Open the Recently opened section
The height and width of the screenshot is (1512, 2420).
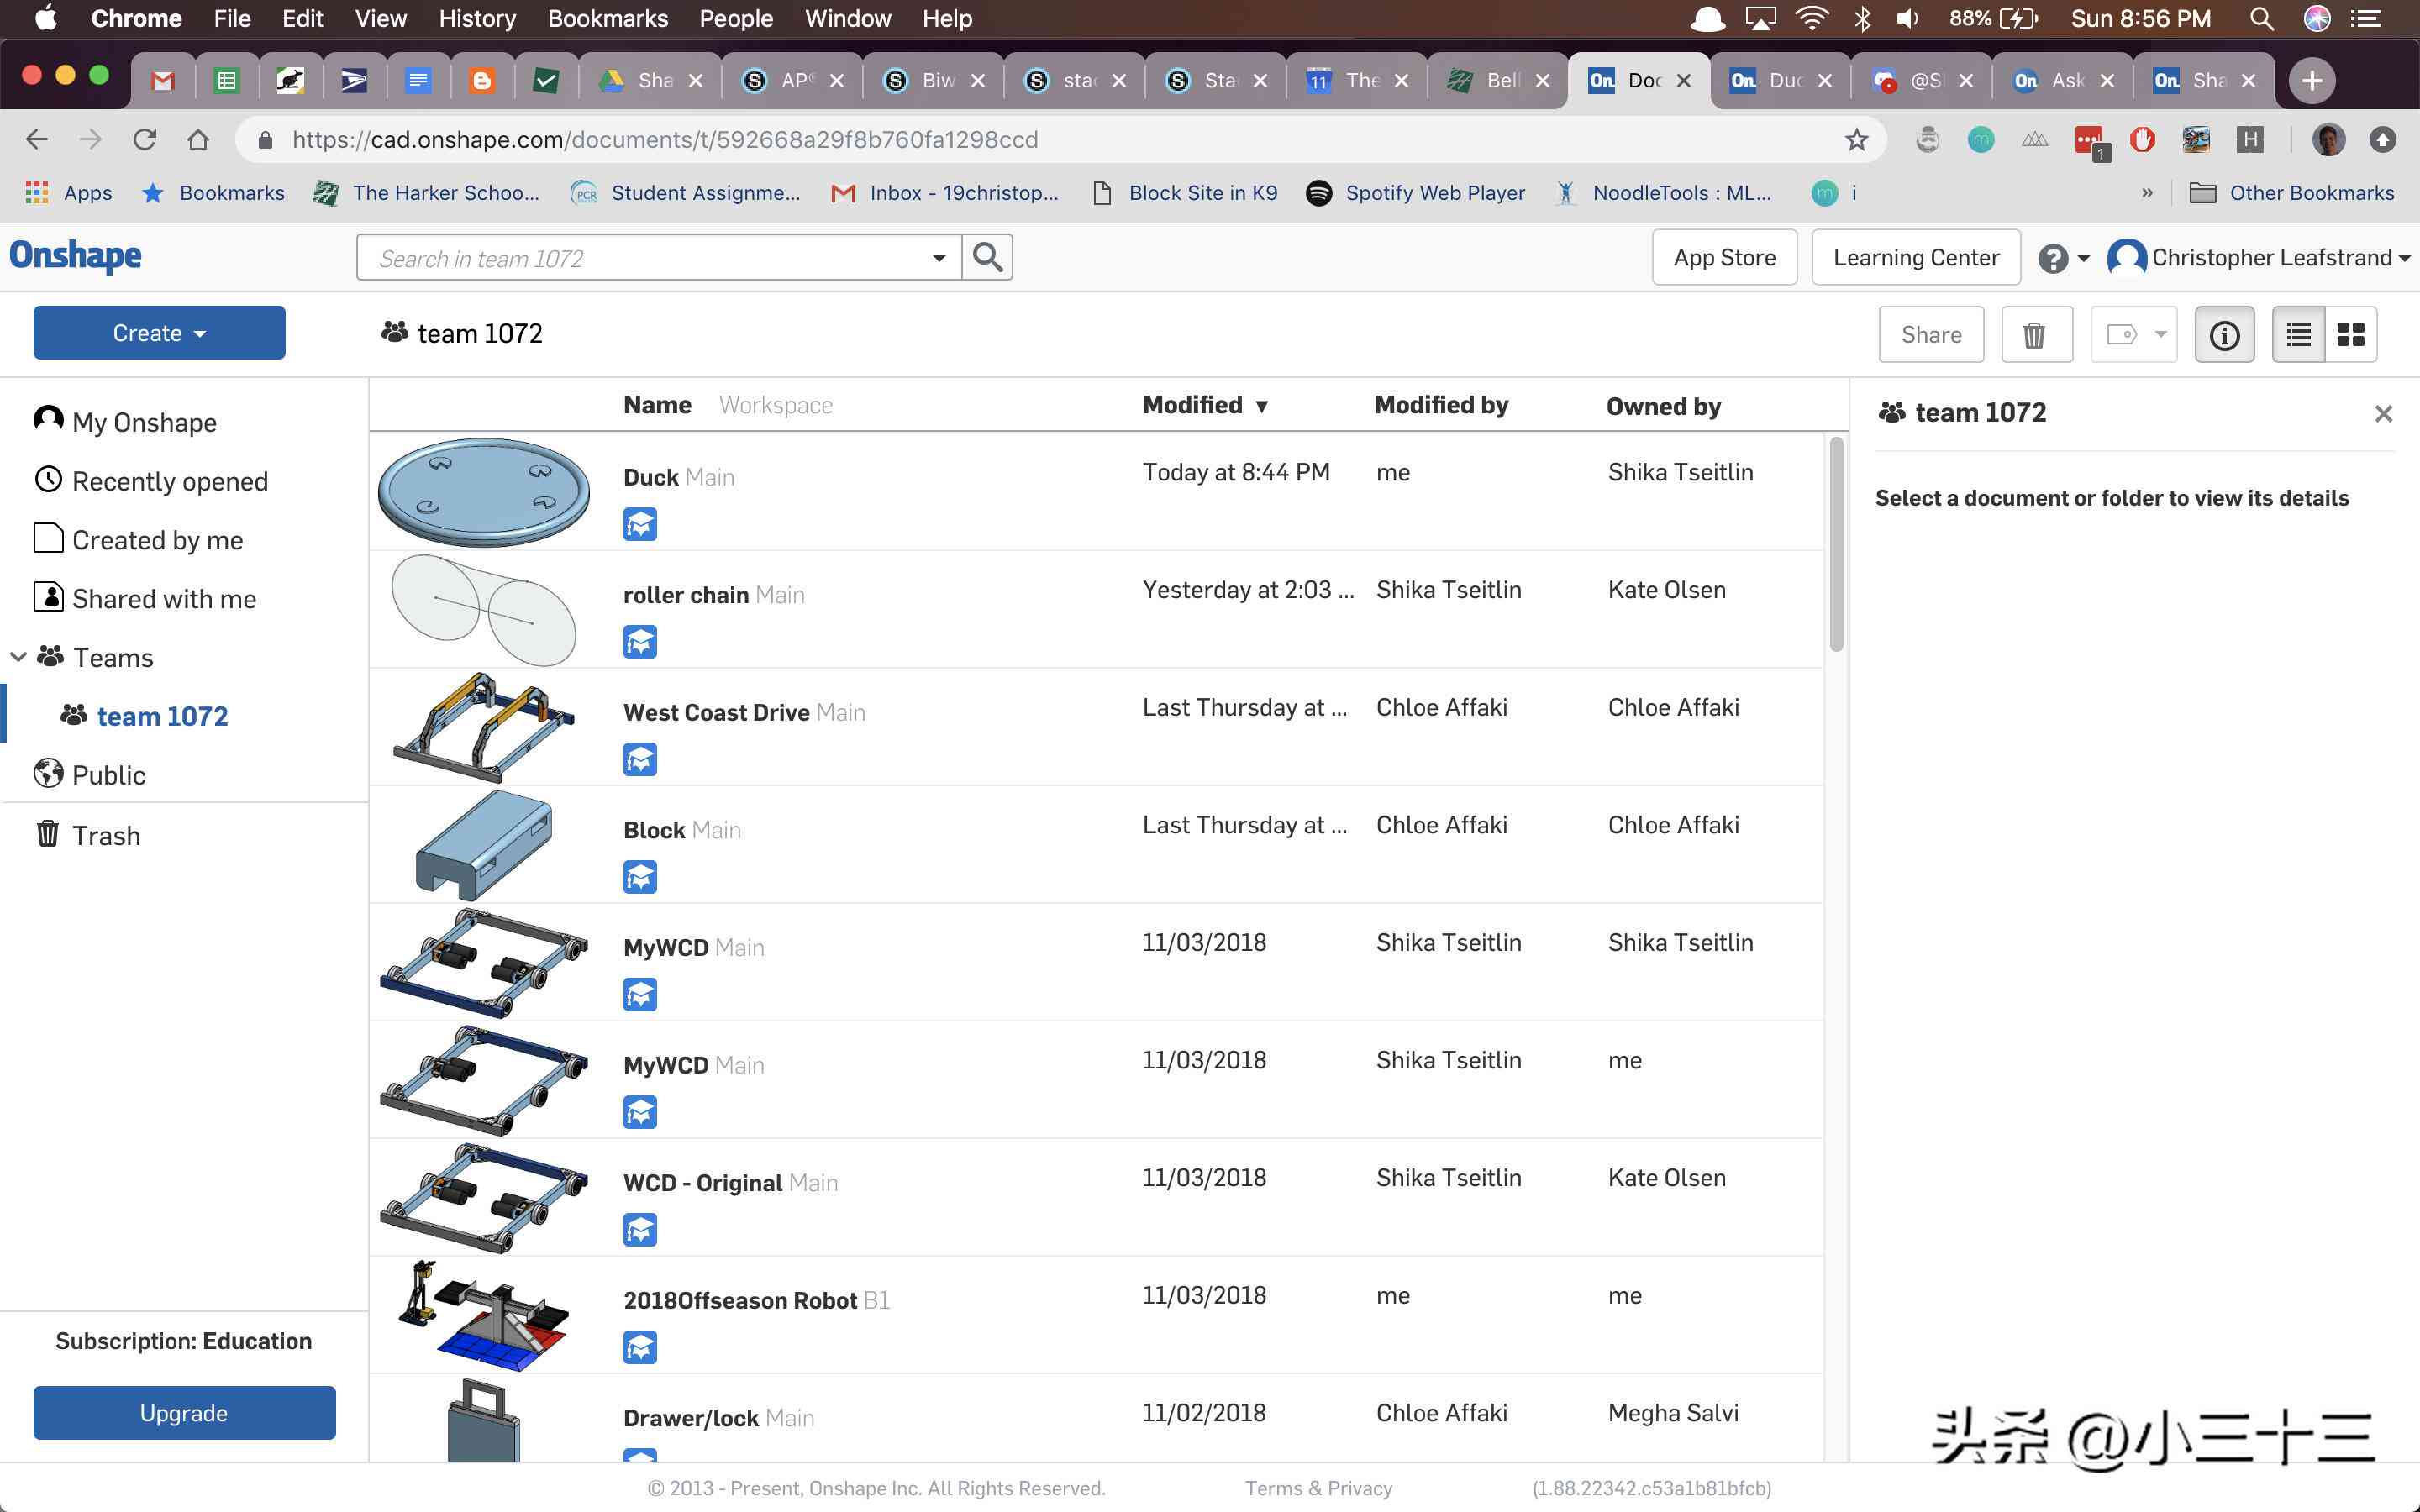169,480
